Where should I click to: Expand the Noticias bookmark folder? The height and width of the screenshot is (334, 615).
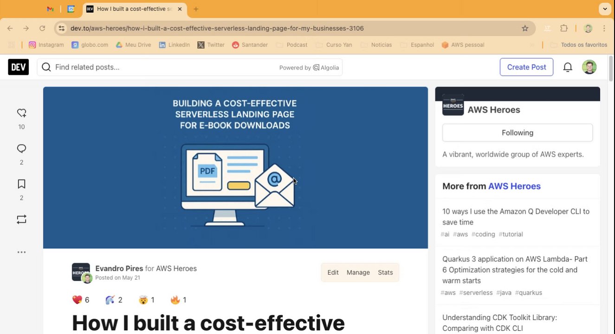(x=376, y=45)
